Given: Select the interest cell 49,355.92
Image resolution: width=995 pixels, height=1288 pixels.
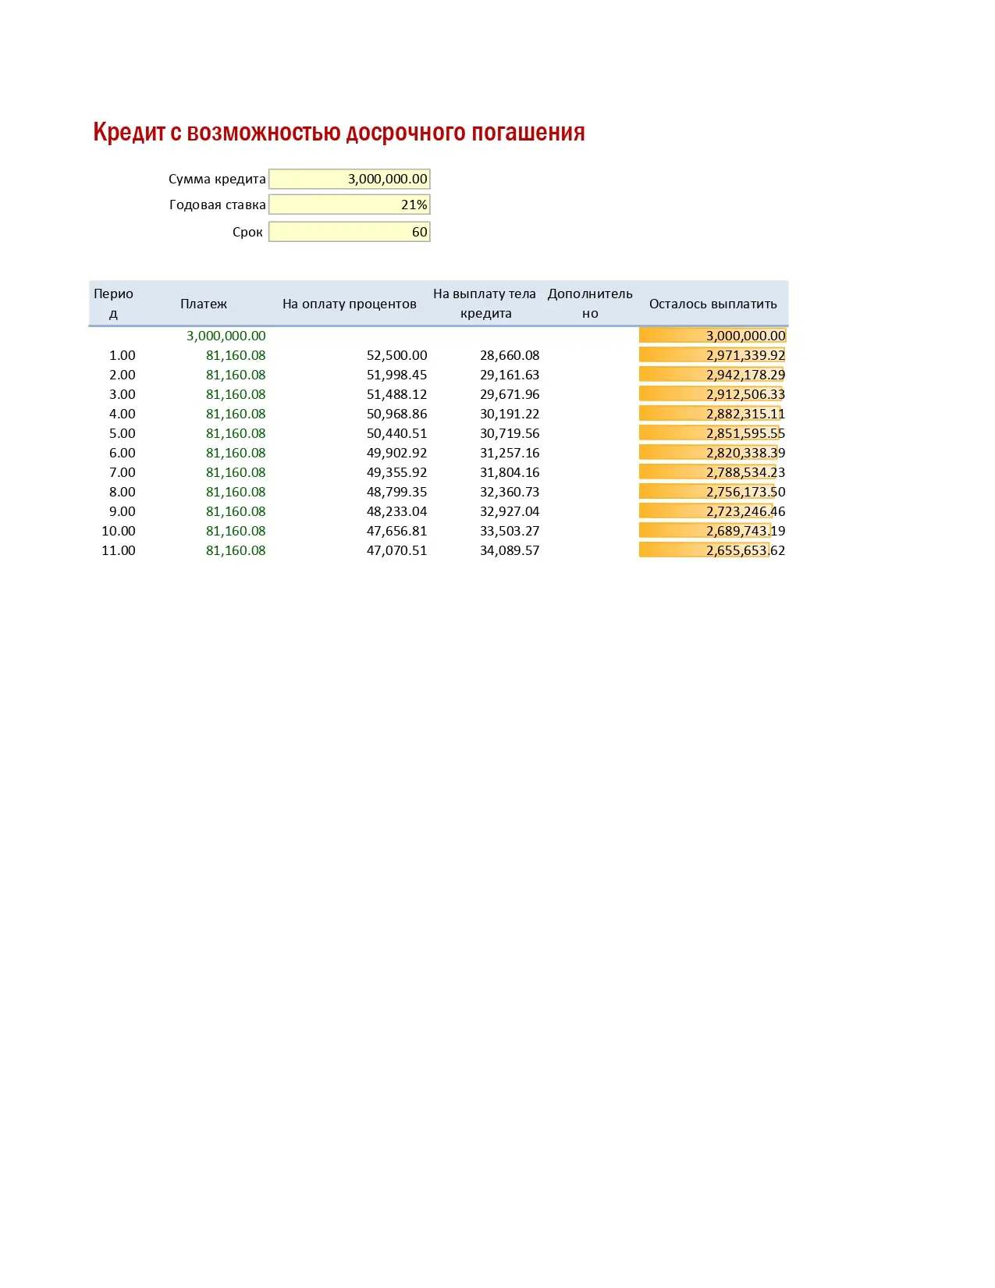Looking at the screenshot, I should pyautogui.click(x=397, y=472).
